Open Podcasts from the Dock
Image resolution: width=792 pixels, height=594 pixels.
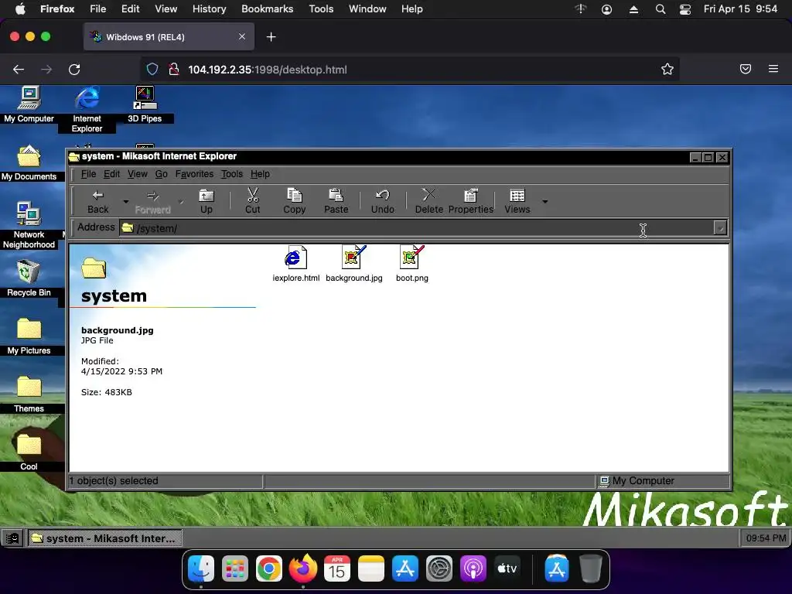pyautogui.click(x=473, y=568)
